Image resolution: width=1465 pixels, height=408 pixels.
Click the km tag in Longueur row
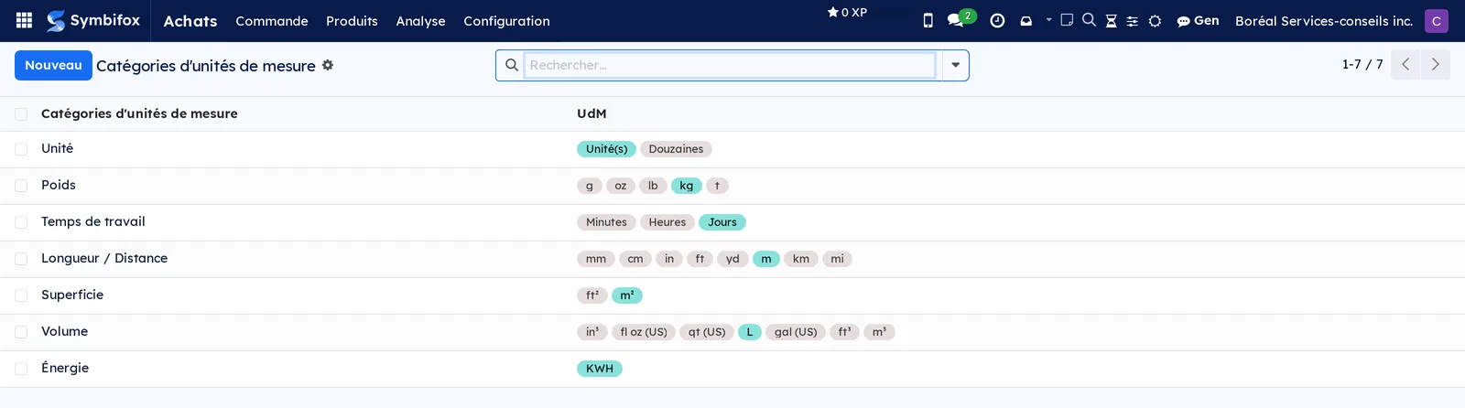pyautogui.click(x=801, y=259)
